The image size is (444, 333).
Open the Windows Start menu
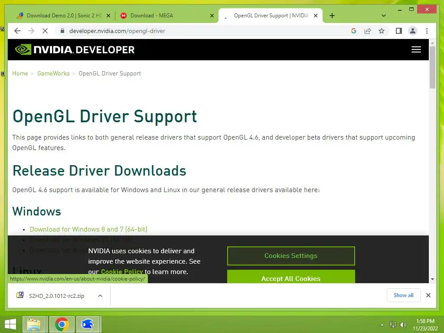click(10, 324)
